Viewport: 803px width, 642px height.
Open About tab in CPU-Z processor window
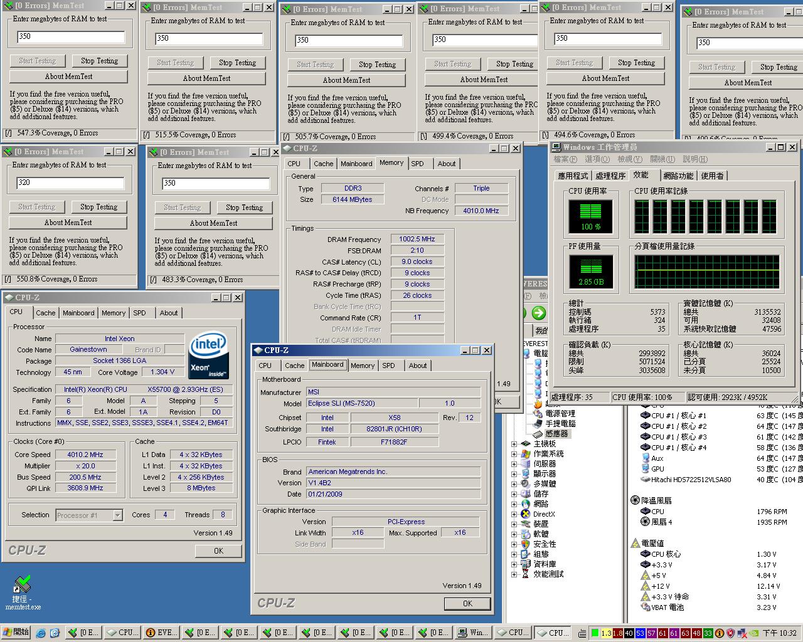click(168, 313)
